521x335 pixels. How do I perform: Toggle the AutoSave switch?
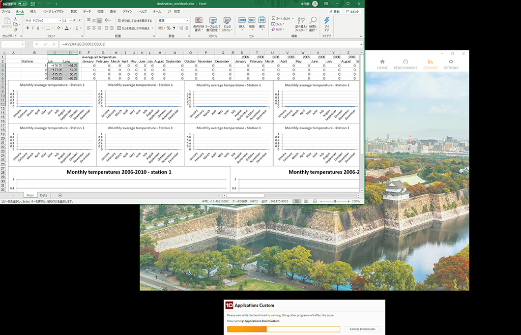point(22,4)
